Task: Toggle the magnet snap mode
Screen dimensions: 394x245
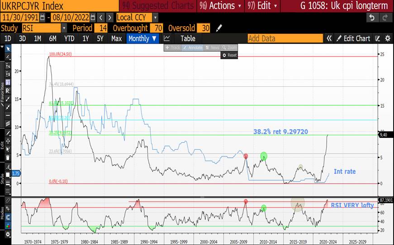Action: (x=8, y=217)
